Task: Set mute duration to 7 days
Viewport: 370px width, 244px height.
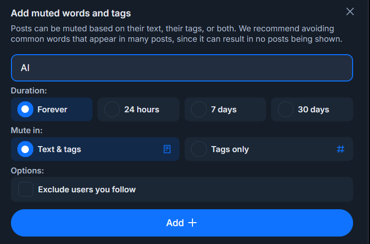Action: tap(199, 109)
